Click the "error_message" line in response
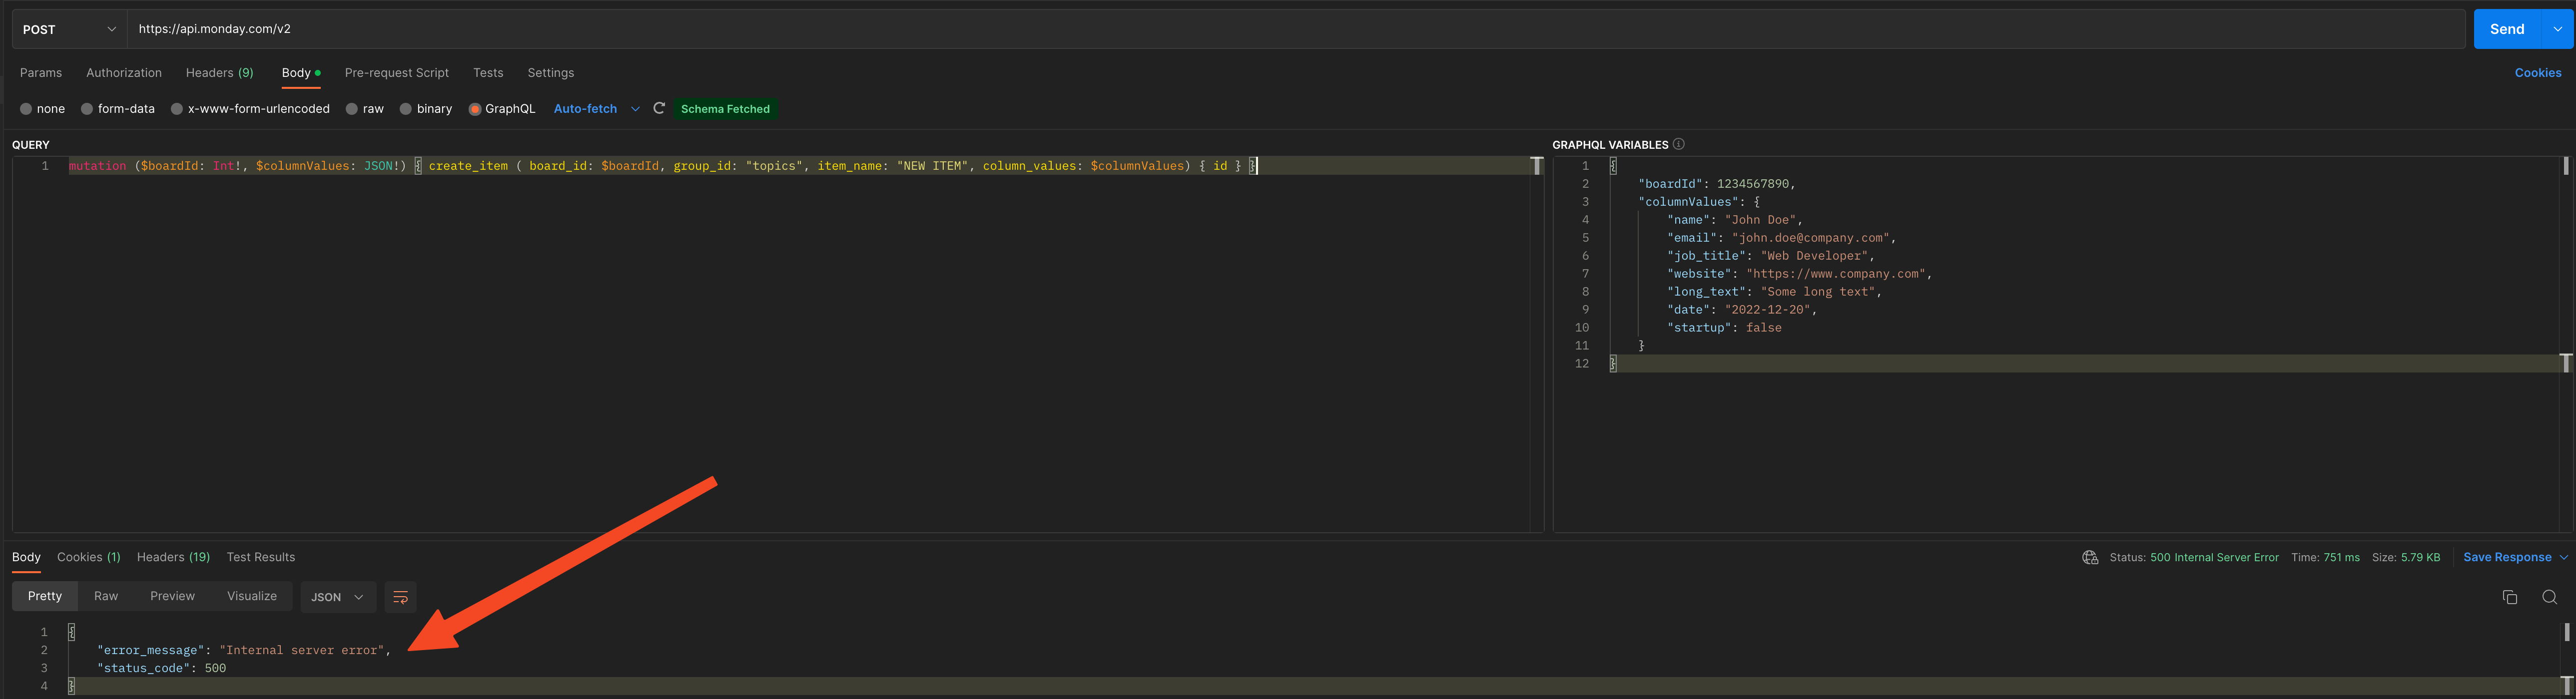2576x699 pixels. [244, 650]
